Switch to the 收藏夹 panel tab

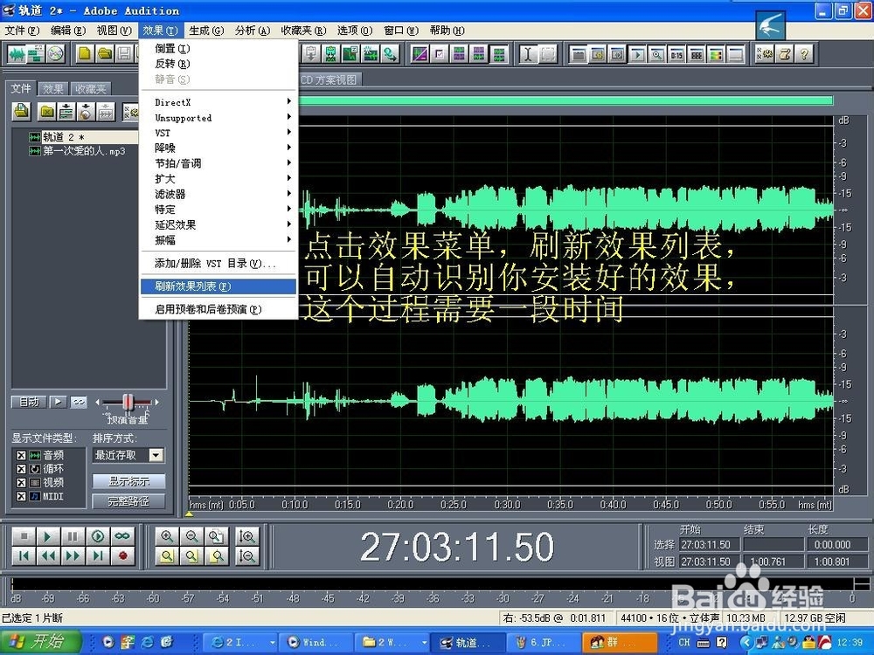[90, 88]
